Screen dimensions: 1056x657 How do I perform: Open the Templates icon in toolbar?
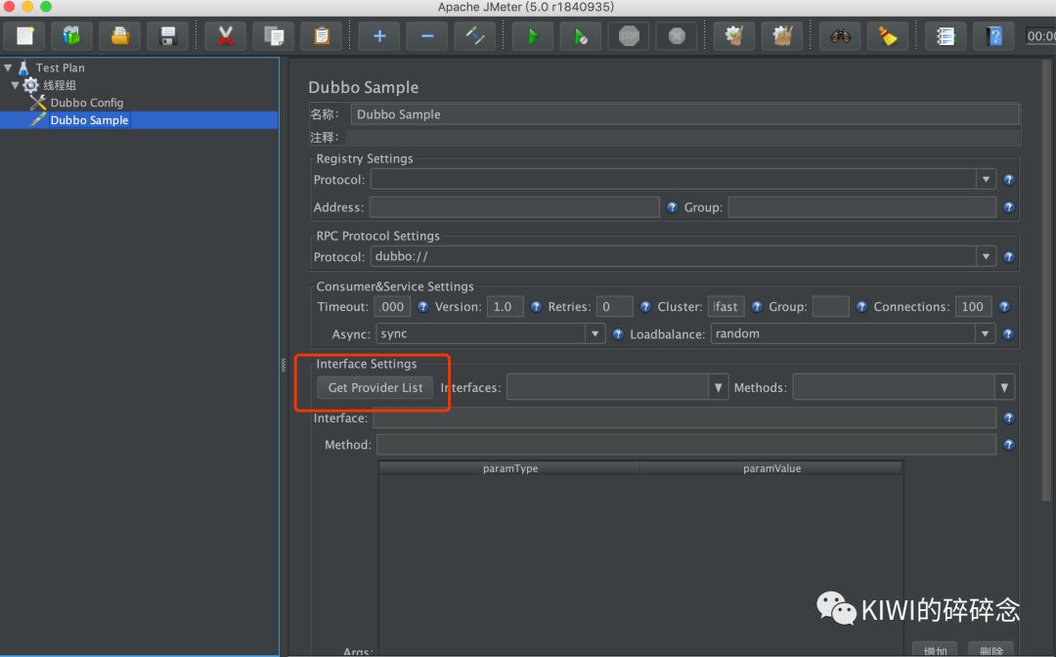[72, 35]
